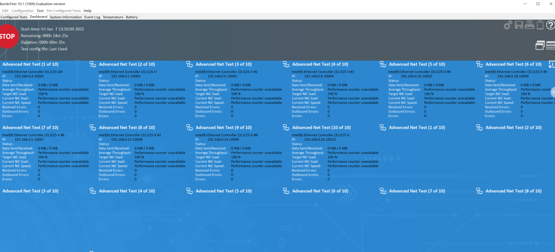This screenshot has height=252, width=555.
Task: Click the Duration: 000h 00m 35s text
Action: point(43,42)
